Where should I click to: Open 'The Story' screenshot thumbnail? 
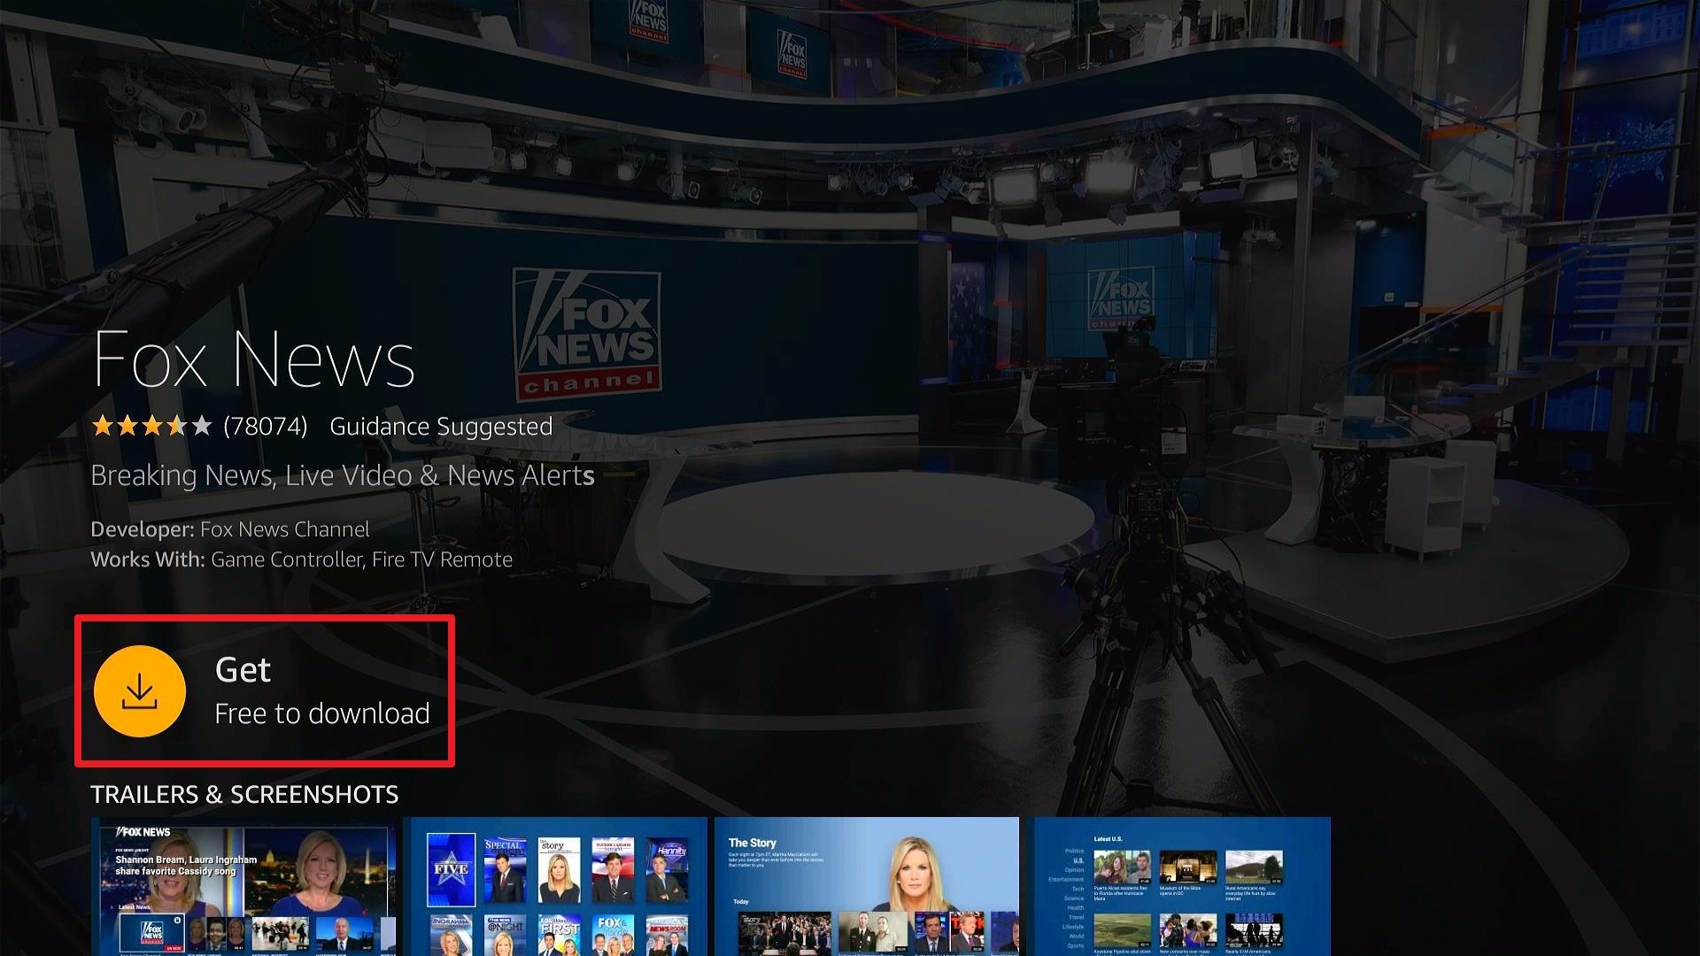(x=867, y=886)
